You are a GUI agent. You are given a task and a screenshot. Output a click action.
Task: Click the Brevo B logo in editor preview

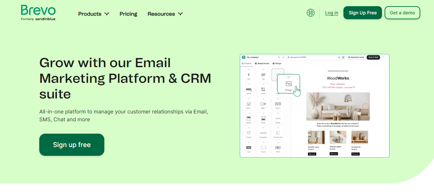coord(243,57)
